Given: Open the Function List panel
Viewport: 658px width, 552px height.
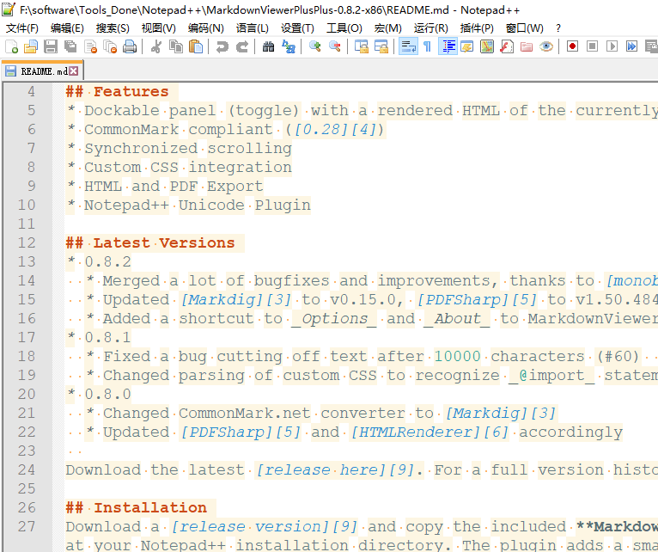Looking at the screenshot, I should coord(507,46).
